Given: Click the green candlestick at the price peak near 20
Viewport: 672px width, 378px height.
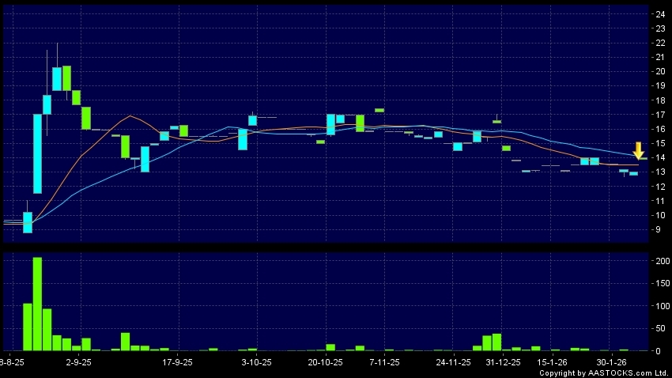Looking at the screenshot, I should click(x=67, y=78).
